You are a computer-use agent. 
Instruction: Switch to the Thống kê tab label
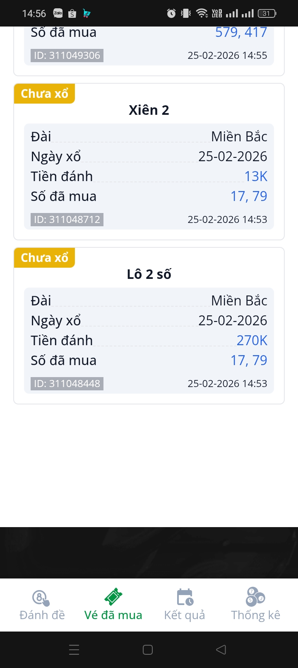coord(255,615)
